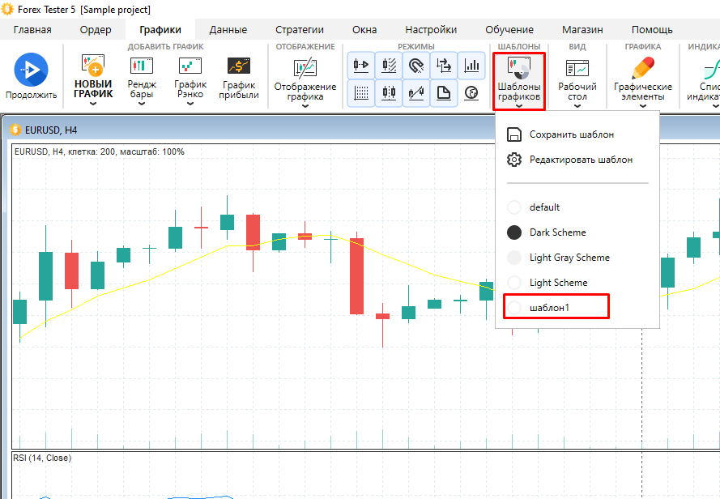This screenshot has width=720, height=499.
Task: Click the Рабочий стол desktop icon
Action: 577,68
